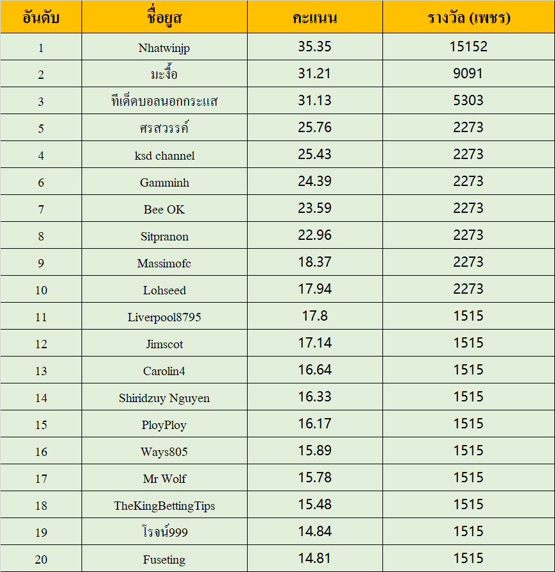Select the มะงื้อ username cell

164,74
